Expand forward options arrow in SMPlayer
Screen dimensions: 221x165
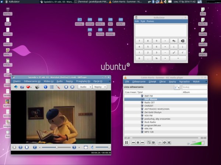pos(79,147)
